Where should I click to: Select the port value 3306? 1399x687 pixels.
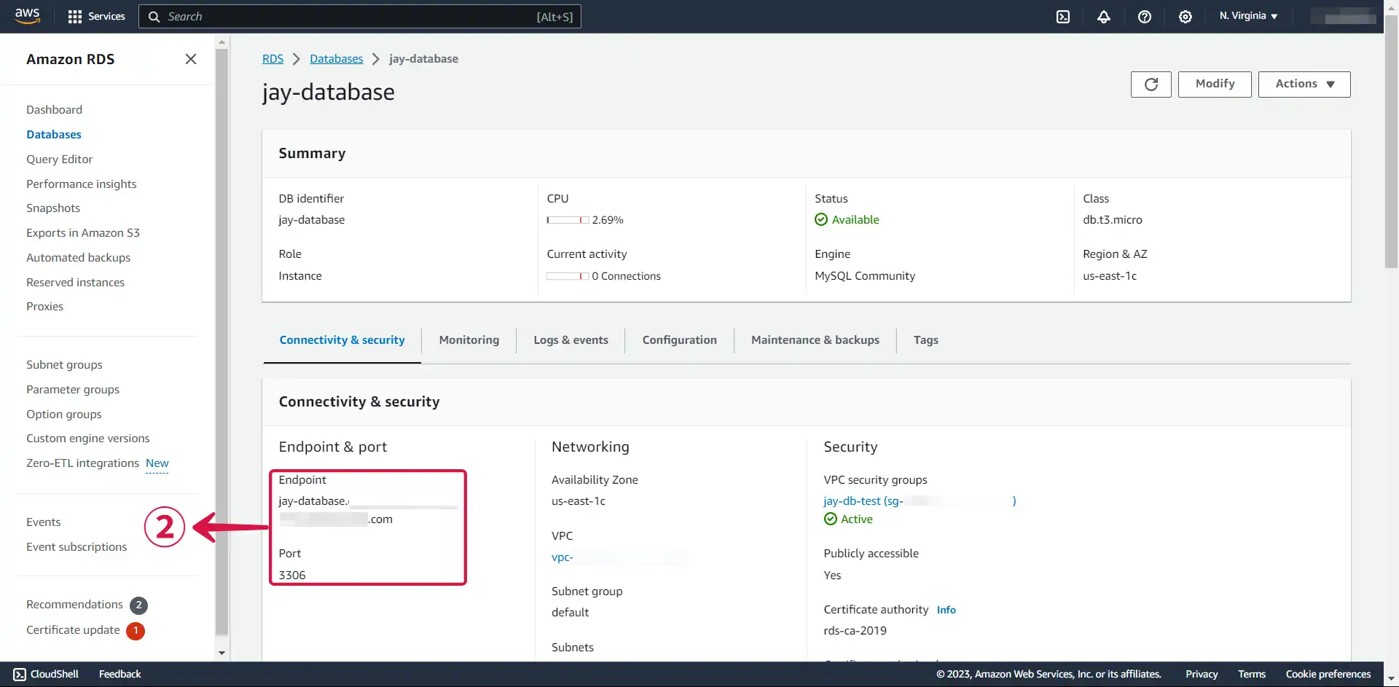[292, 576]
